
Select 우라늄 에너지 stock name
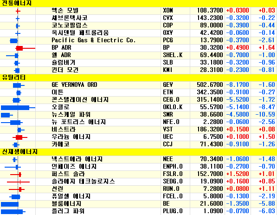coord(71,137)
